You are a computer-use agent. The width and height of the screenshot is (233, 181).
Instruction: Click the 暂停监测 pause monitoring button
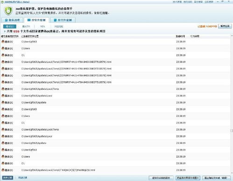(225, 26)
